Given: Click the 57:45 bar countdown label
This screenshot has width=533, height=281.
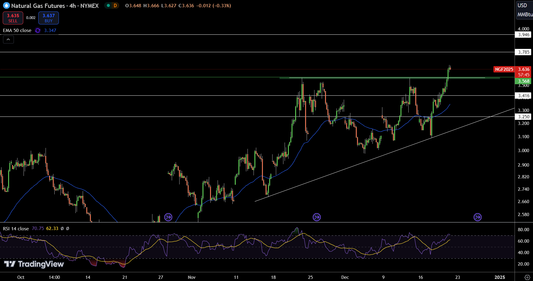Looking at the screenshot, I should tap(524, 75).
